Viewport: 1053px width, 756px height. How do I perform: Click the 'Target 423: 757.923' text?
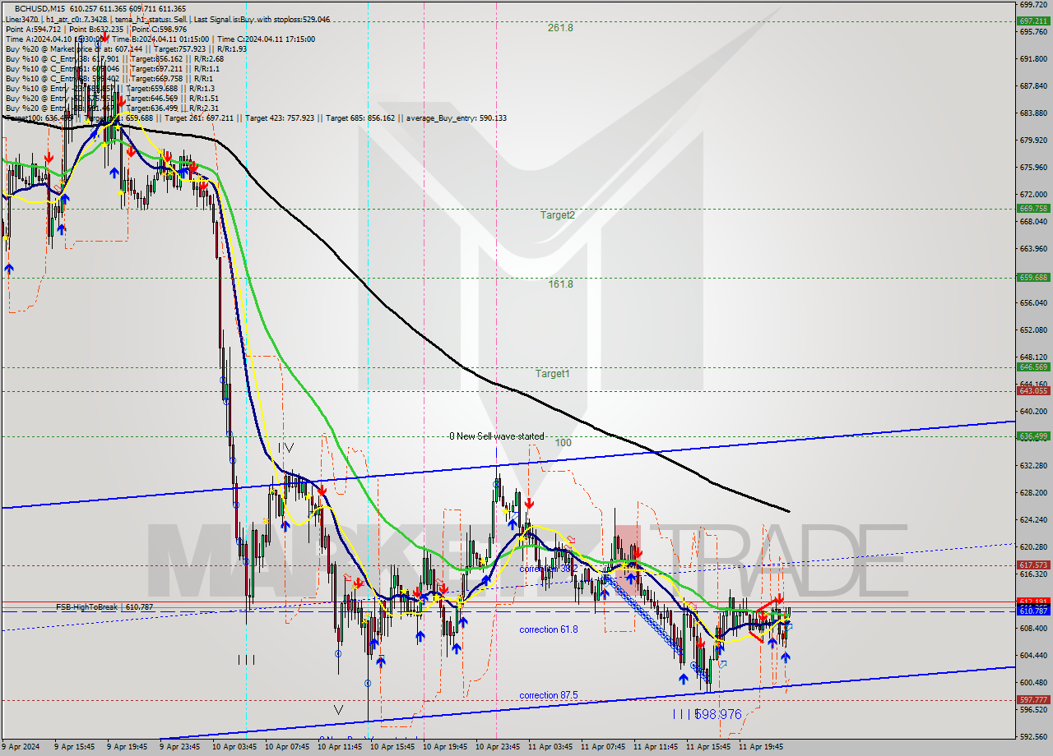point(280,118)
